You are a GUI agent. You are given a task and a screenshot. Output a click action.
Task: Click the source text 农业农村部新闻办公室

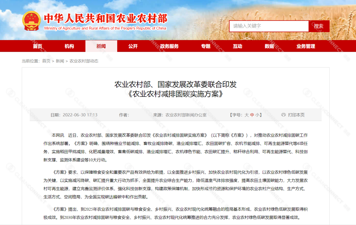(186, 115)
